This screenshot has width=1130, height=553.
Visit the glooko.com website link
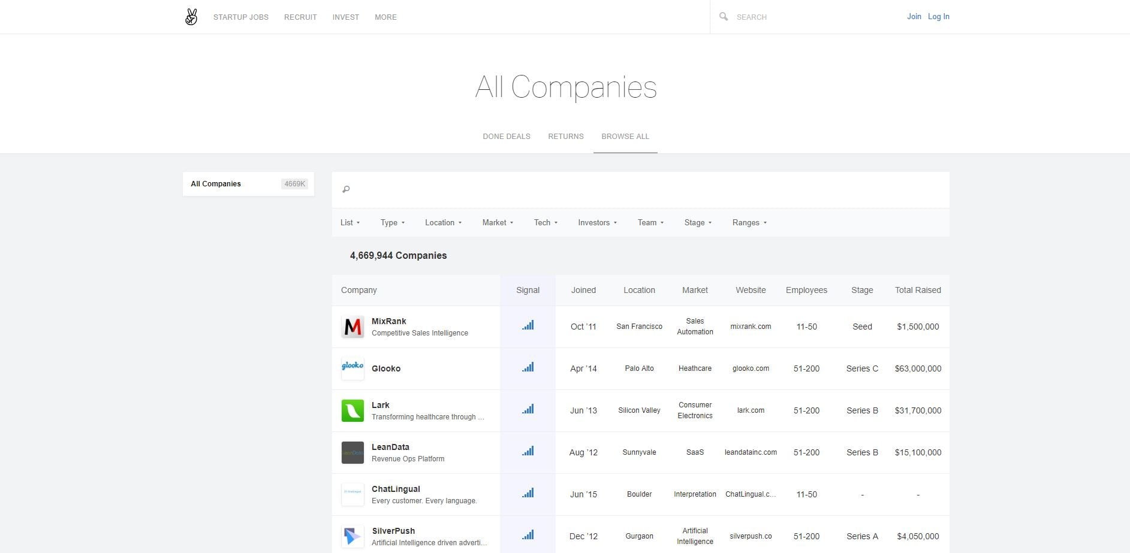click(751, 368)
